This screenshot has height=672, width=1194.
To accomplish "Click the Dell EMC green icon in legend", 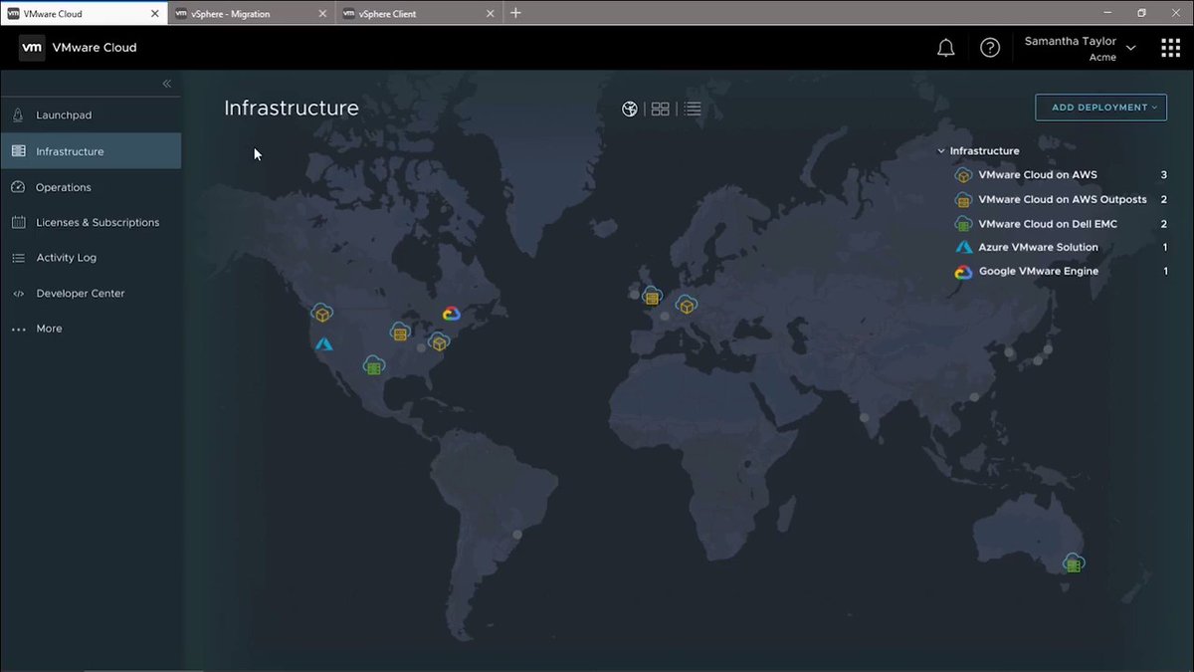I will pos(963,224).
